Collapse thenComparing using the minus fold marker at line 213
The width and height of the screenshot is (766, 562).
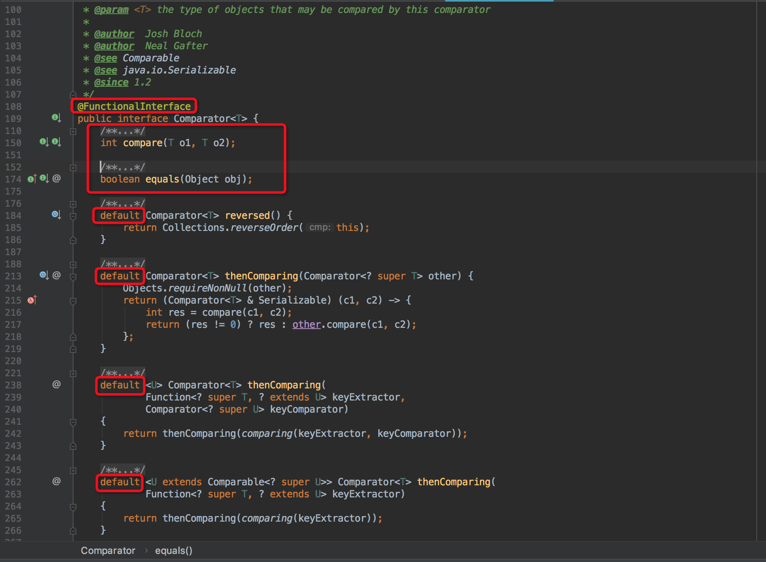click(73, 277)
